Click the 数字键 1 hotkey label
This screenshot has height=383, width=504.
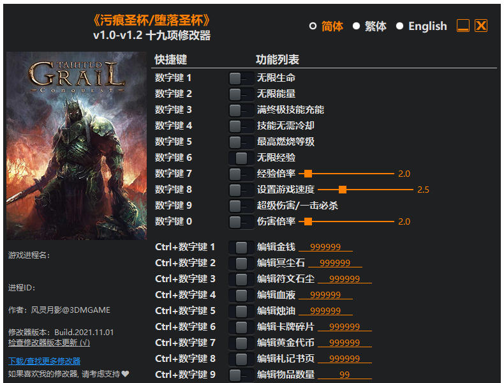point(174,78)
